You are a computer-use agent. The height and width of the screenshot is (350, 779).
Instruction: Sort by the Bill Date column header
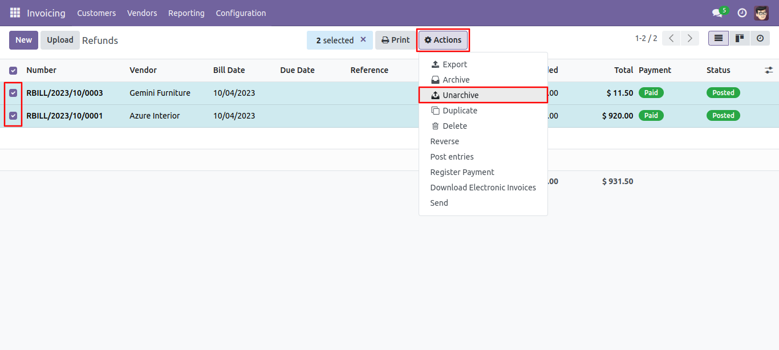tap(229, 70)
